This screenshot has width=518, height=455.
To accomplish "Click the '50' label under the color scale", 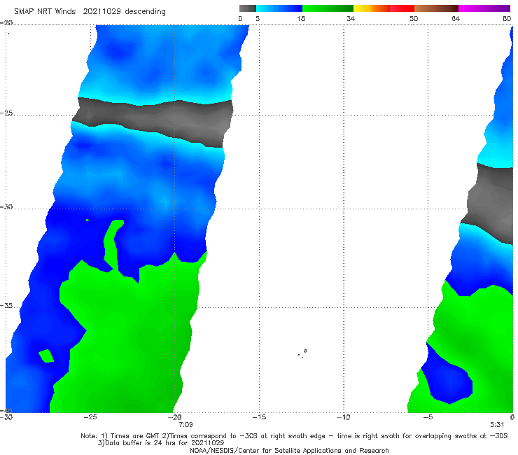I will pyautogui.click(x=414, y=18).
